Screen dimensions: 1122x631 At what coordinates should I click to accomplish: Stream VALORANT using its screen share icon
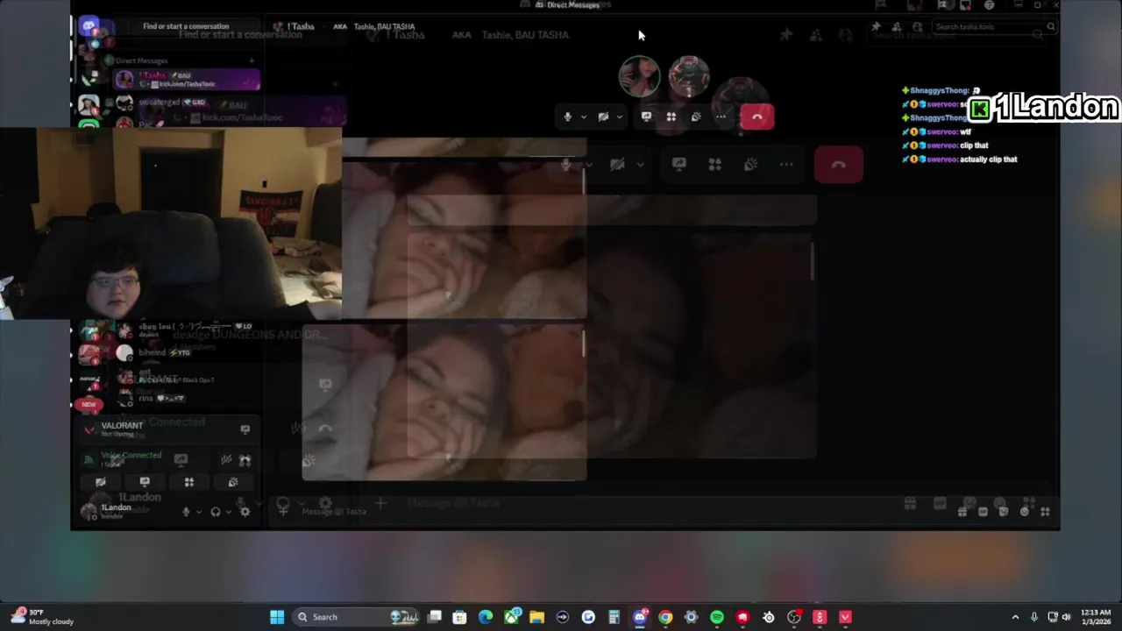245,429
